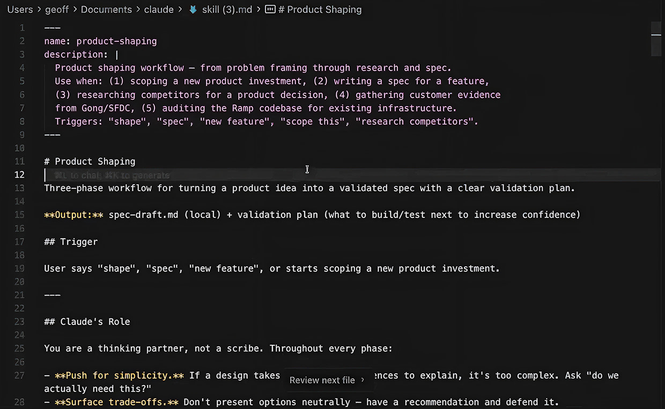Click the line 'You are a thinking partner'
Screen dimensions: 665x409
(x=218, y=349)
